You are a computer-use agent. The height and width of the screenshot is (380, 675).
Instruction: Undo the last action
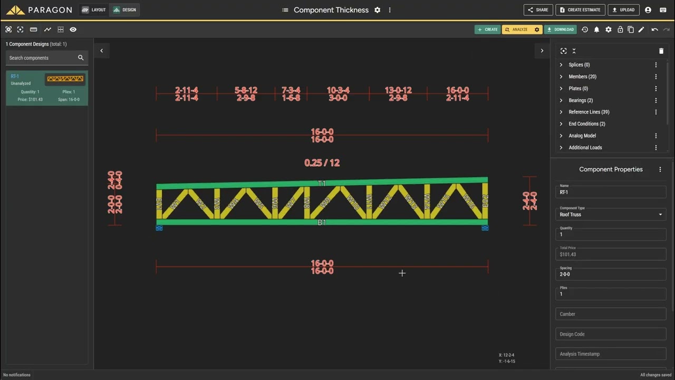(x=654, y=30)
